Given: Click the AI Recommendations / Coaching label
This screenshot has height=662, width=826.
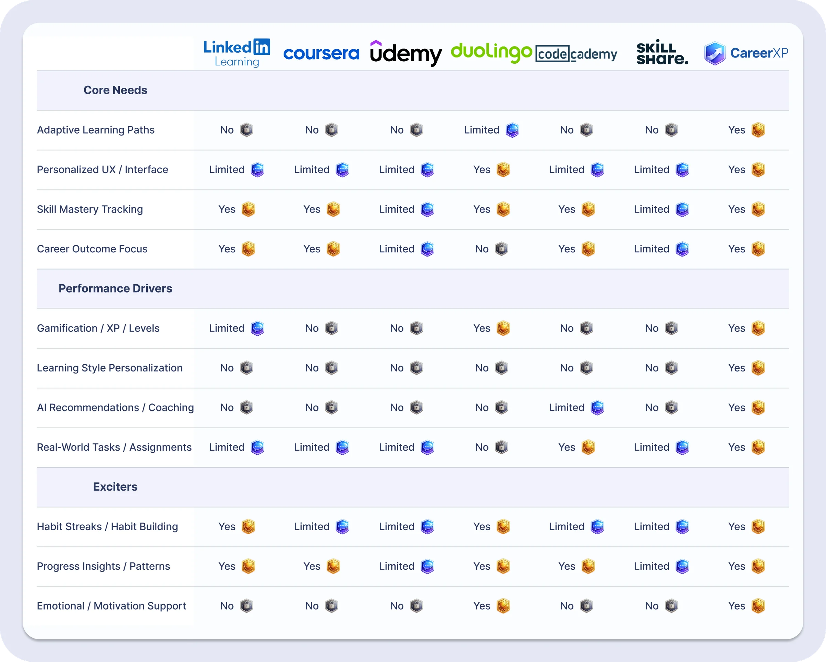Looking at the screenshot, I should (x=115, y=408).
